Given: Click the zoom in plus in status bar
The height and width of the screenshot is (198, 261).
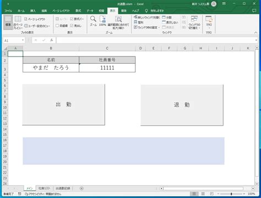Looking at the screenshot, I should (x=244, y=194).
